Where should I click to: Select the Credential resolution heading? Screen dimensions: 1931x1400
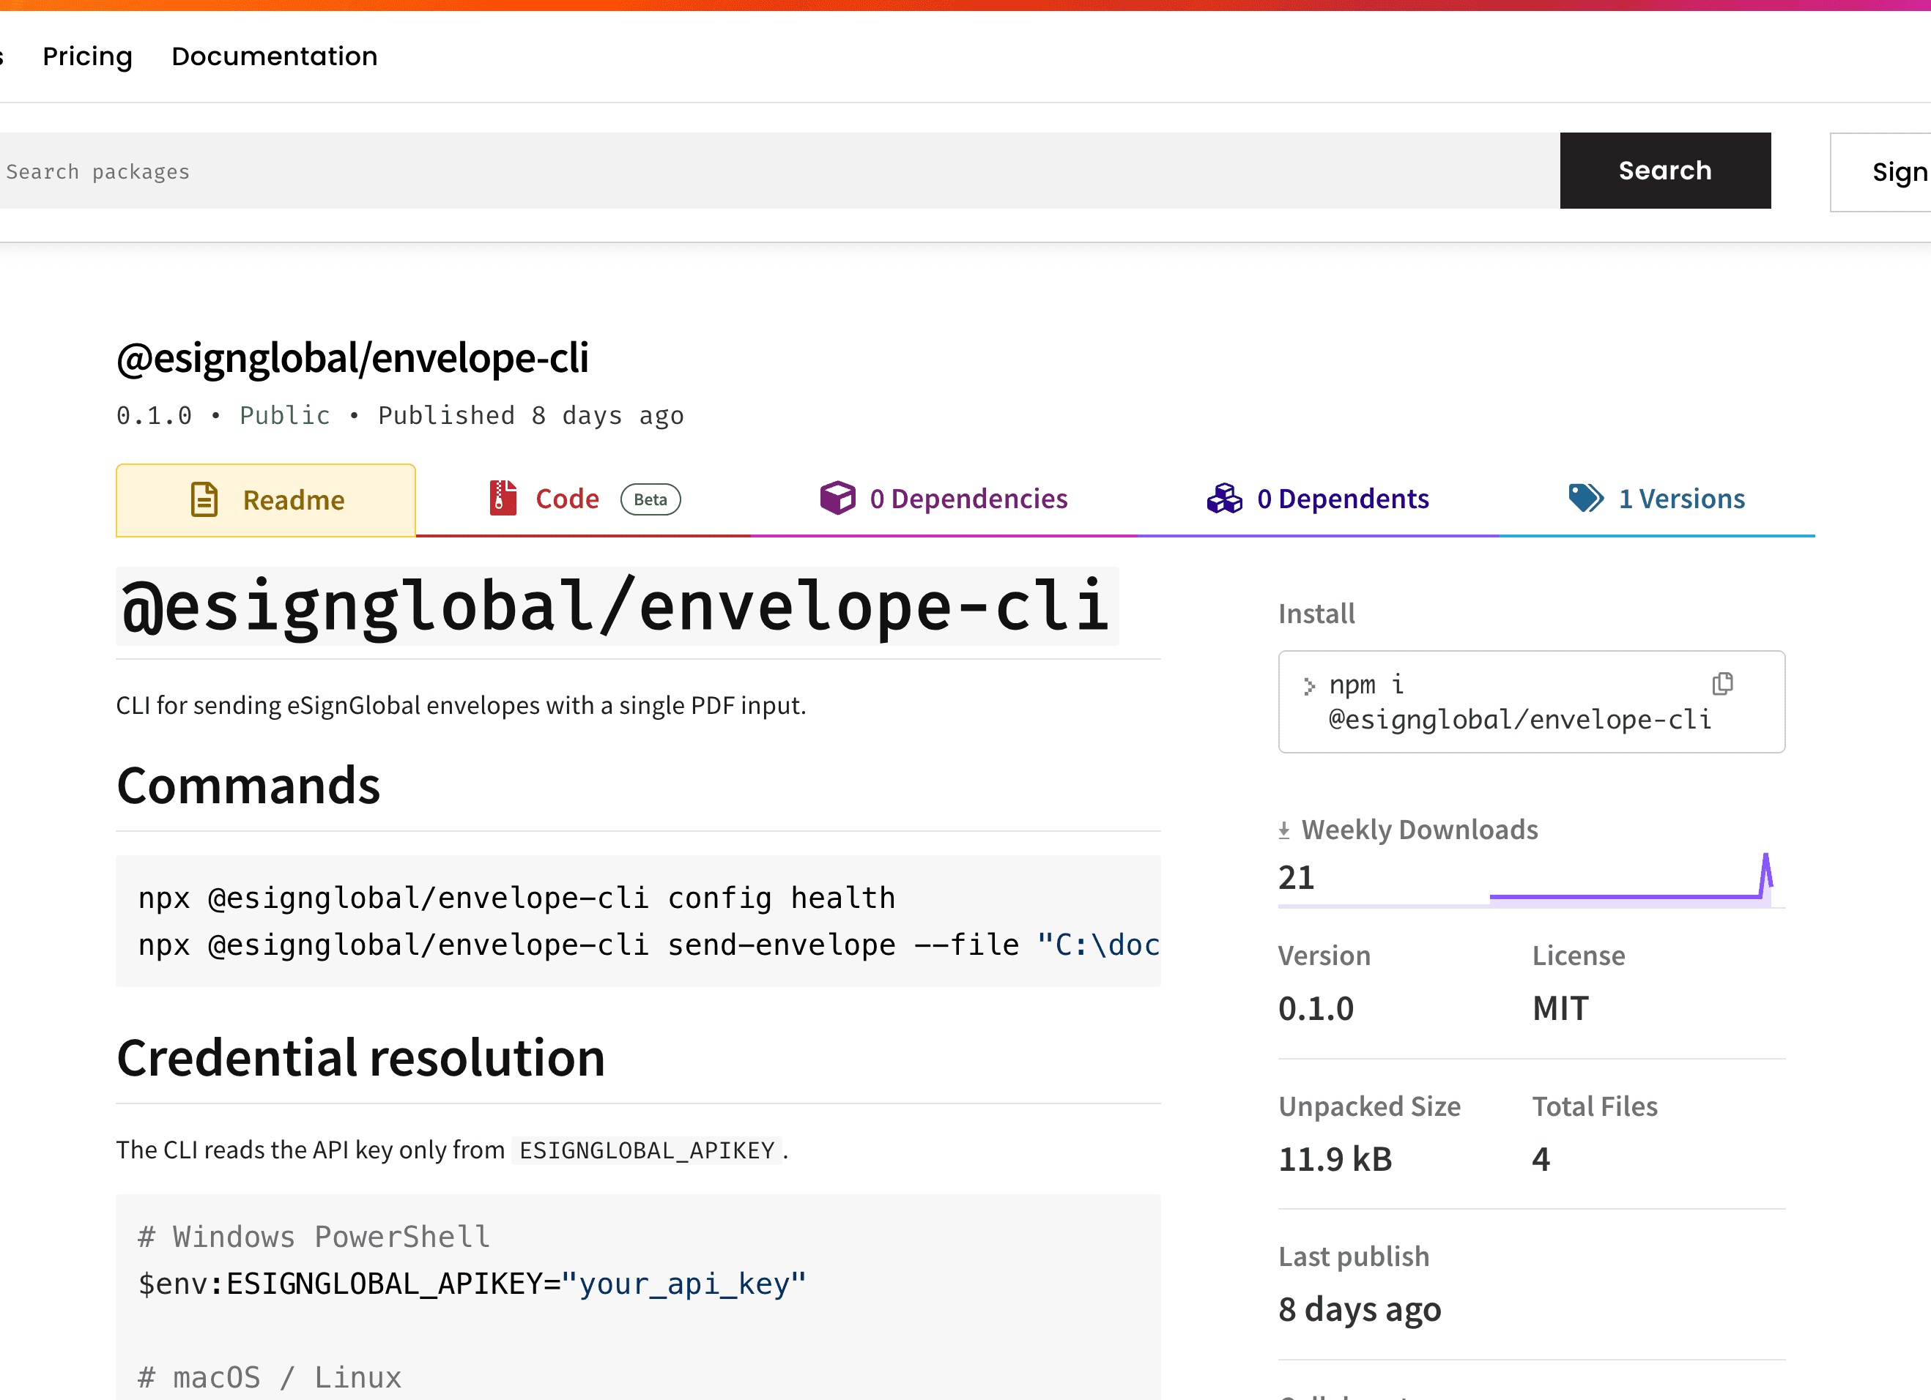click(x=361, y=1059)
